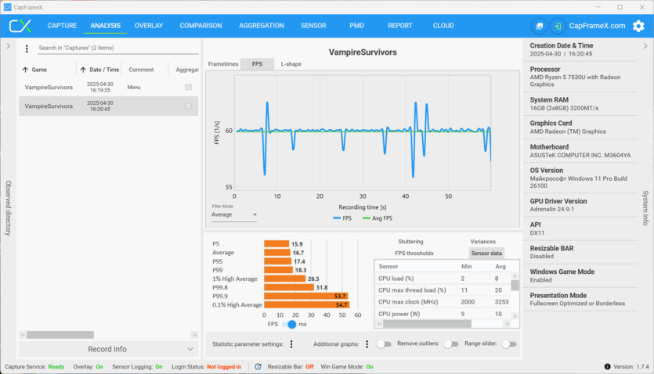Open the PMD tab
Viewport: 654px width, 374px height.
pyautogui.click(x=356, y=25)
